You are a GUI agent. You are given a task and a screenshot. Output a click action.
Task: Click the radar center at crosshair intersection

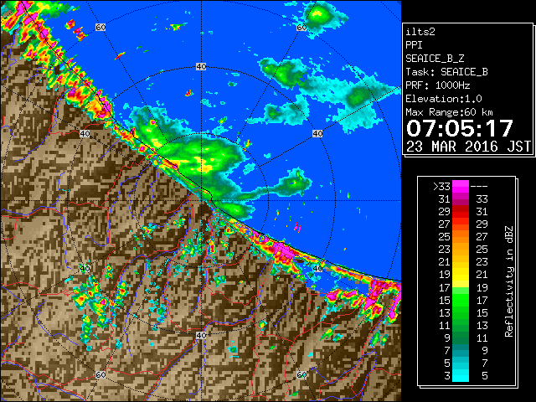[201, 201]
